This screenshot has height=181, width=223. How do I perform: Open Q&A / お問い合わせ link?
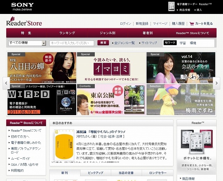pos(25,165)
